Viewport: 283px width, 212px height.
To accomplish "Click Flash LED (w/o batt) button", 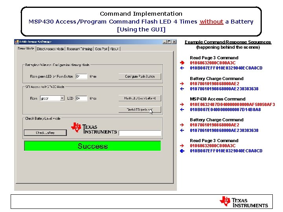I will 140,110.
